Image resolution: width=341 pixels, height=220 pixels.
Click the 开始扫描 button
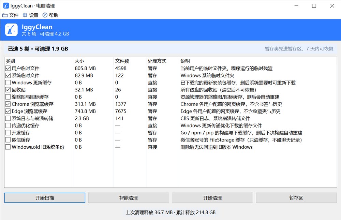click(45, 198)
